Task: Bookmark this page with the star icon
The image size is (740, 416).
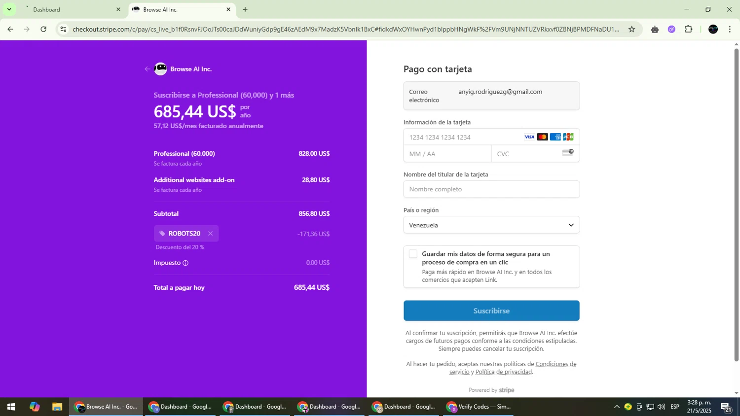Action: [x=631, y=29]
